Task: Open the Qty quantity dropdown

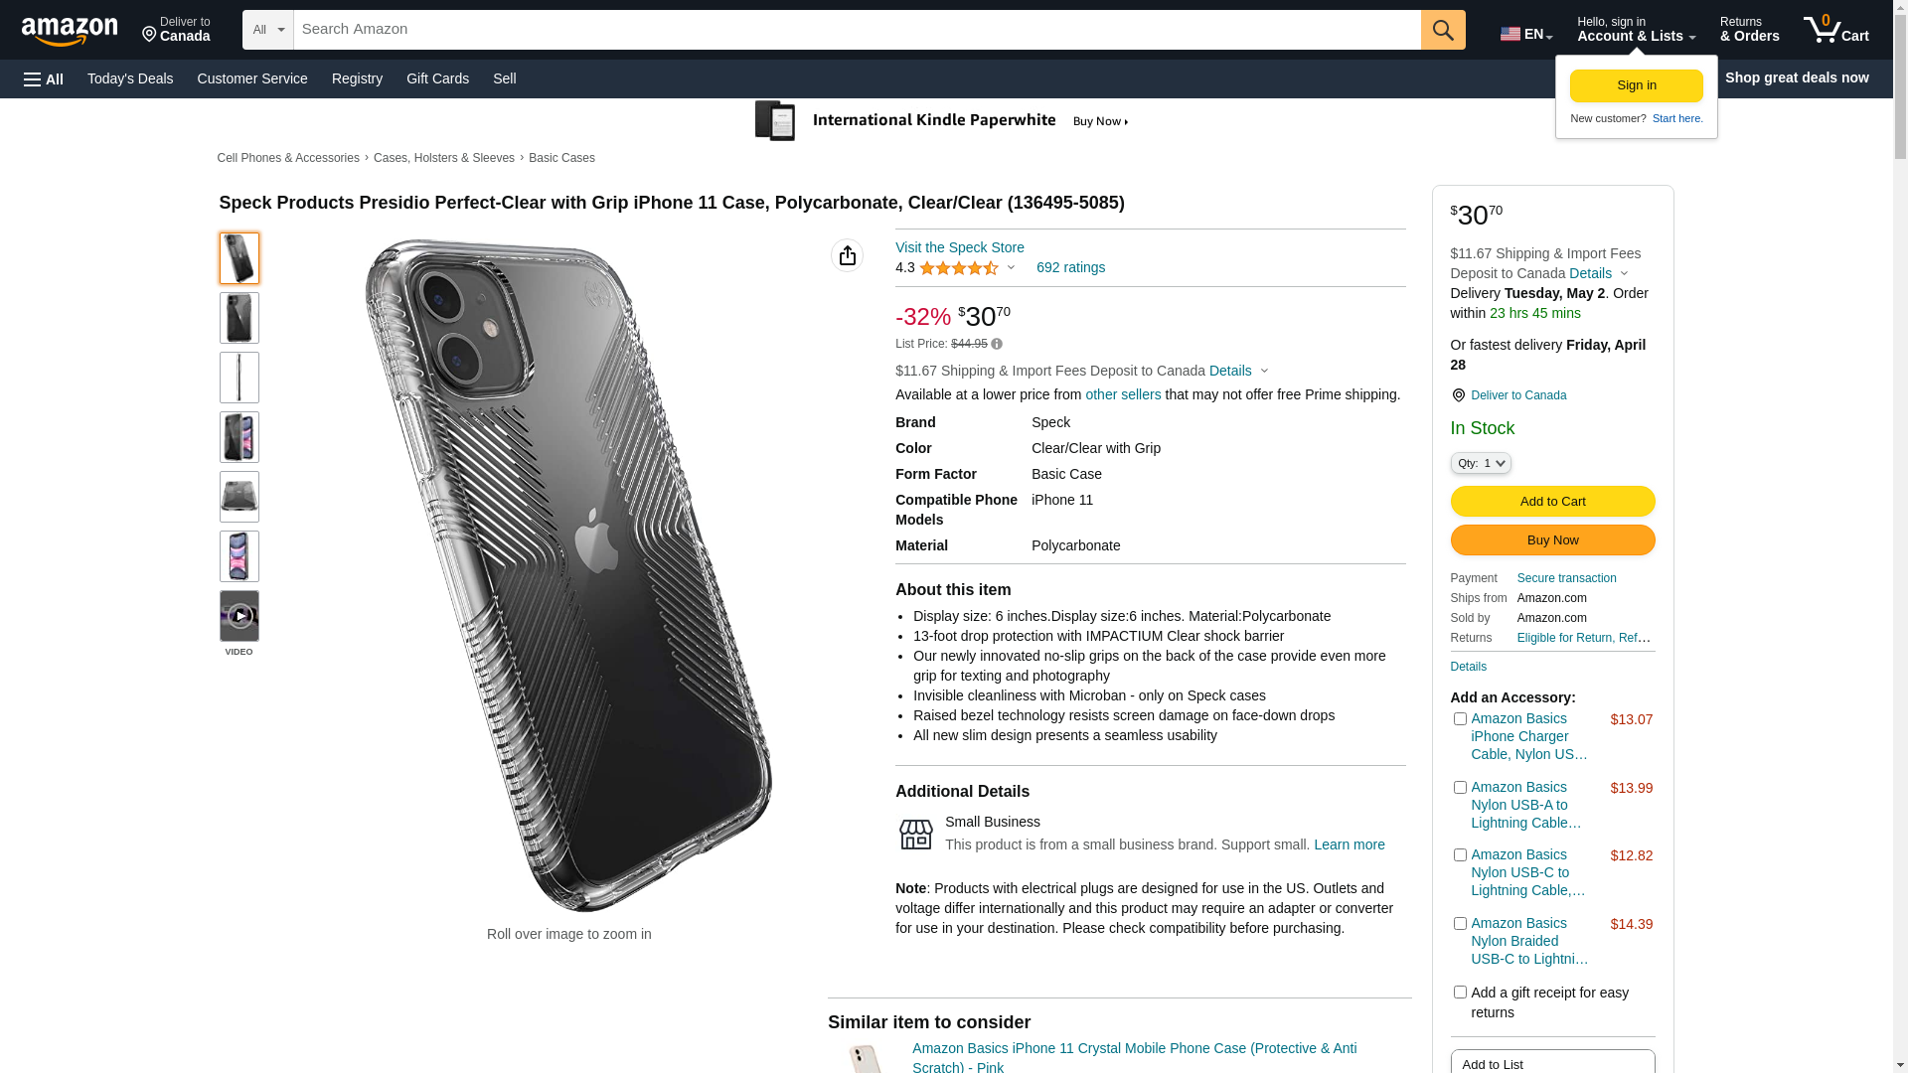Action: tap(1480, 464)
